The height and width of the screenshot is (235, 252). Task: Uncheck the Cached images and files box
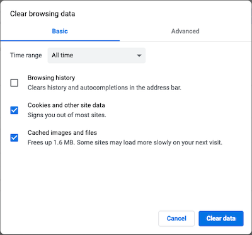coord(14,138)
